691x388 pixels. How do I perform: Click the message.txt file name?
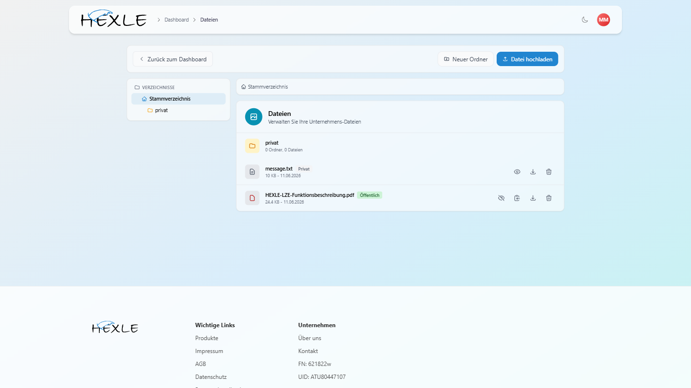click(279, 169)
